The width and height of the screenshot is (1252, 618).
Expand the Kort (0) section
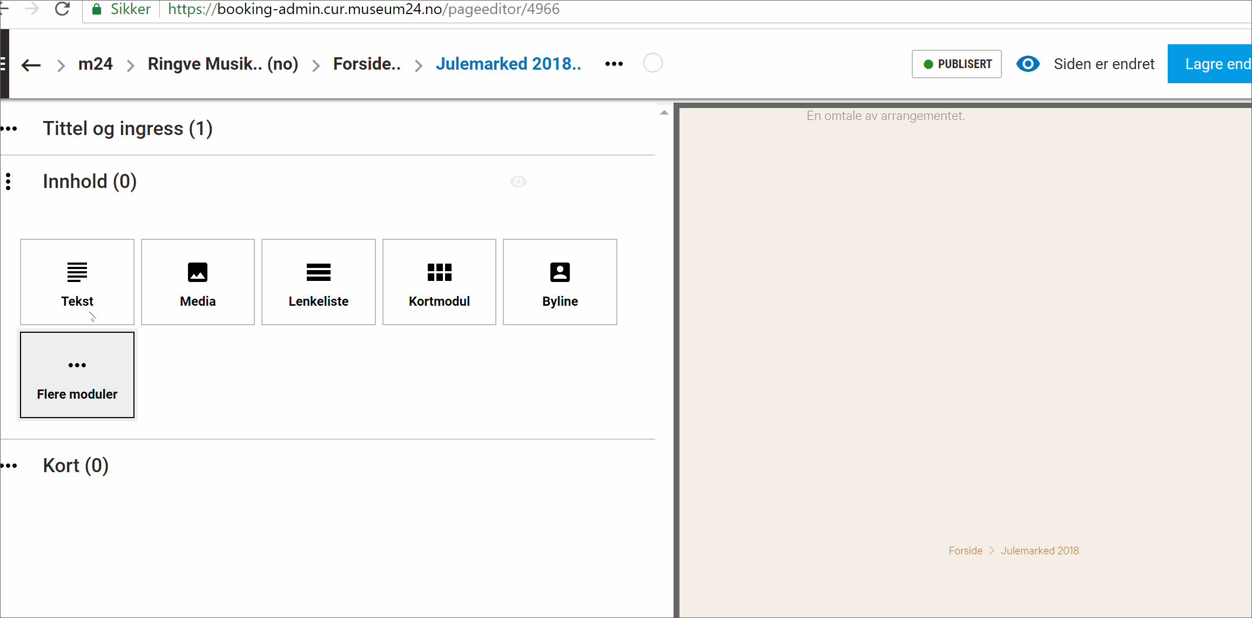click(x=76, y=466)
